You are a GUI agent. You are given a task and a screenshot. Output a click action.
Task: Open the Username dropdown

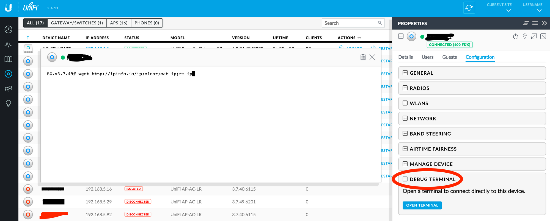(x=532, y=8)
